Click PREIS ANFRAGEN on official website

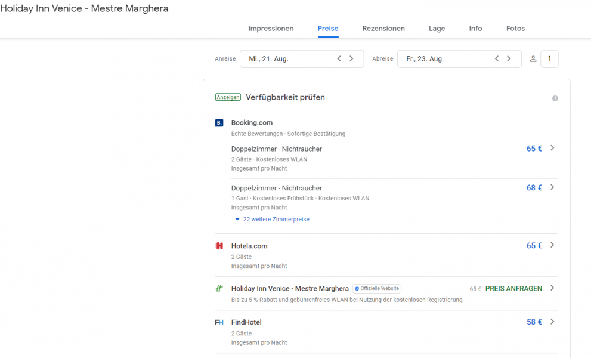coord(513,289)
